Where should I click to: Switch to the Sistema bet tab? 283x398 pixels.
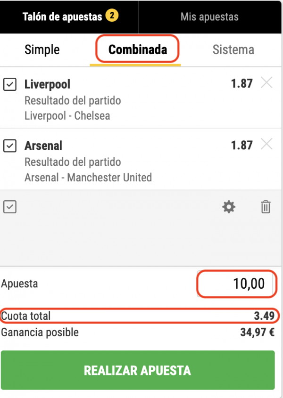233,49
